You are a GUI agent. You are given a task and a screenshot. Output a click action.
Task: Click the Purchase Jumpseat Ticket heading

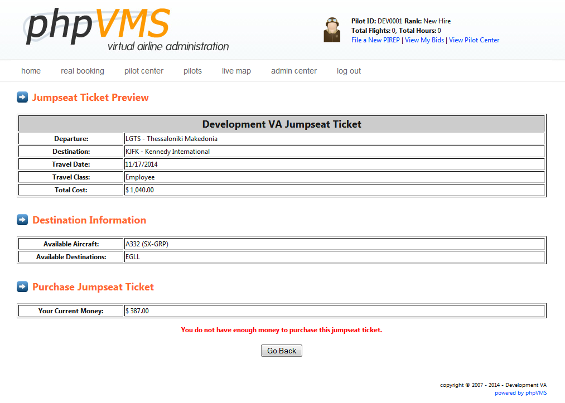(x=93, y=287)
